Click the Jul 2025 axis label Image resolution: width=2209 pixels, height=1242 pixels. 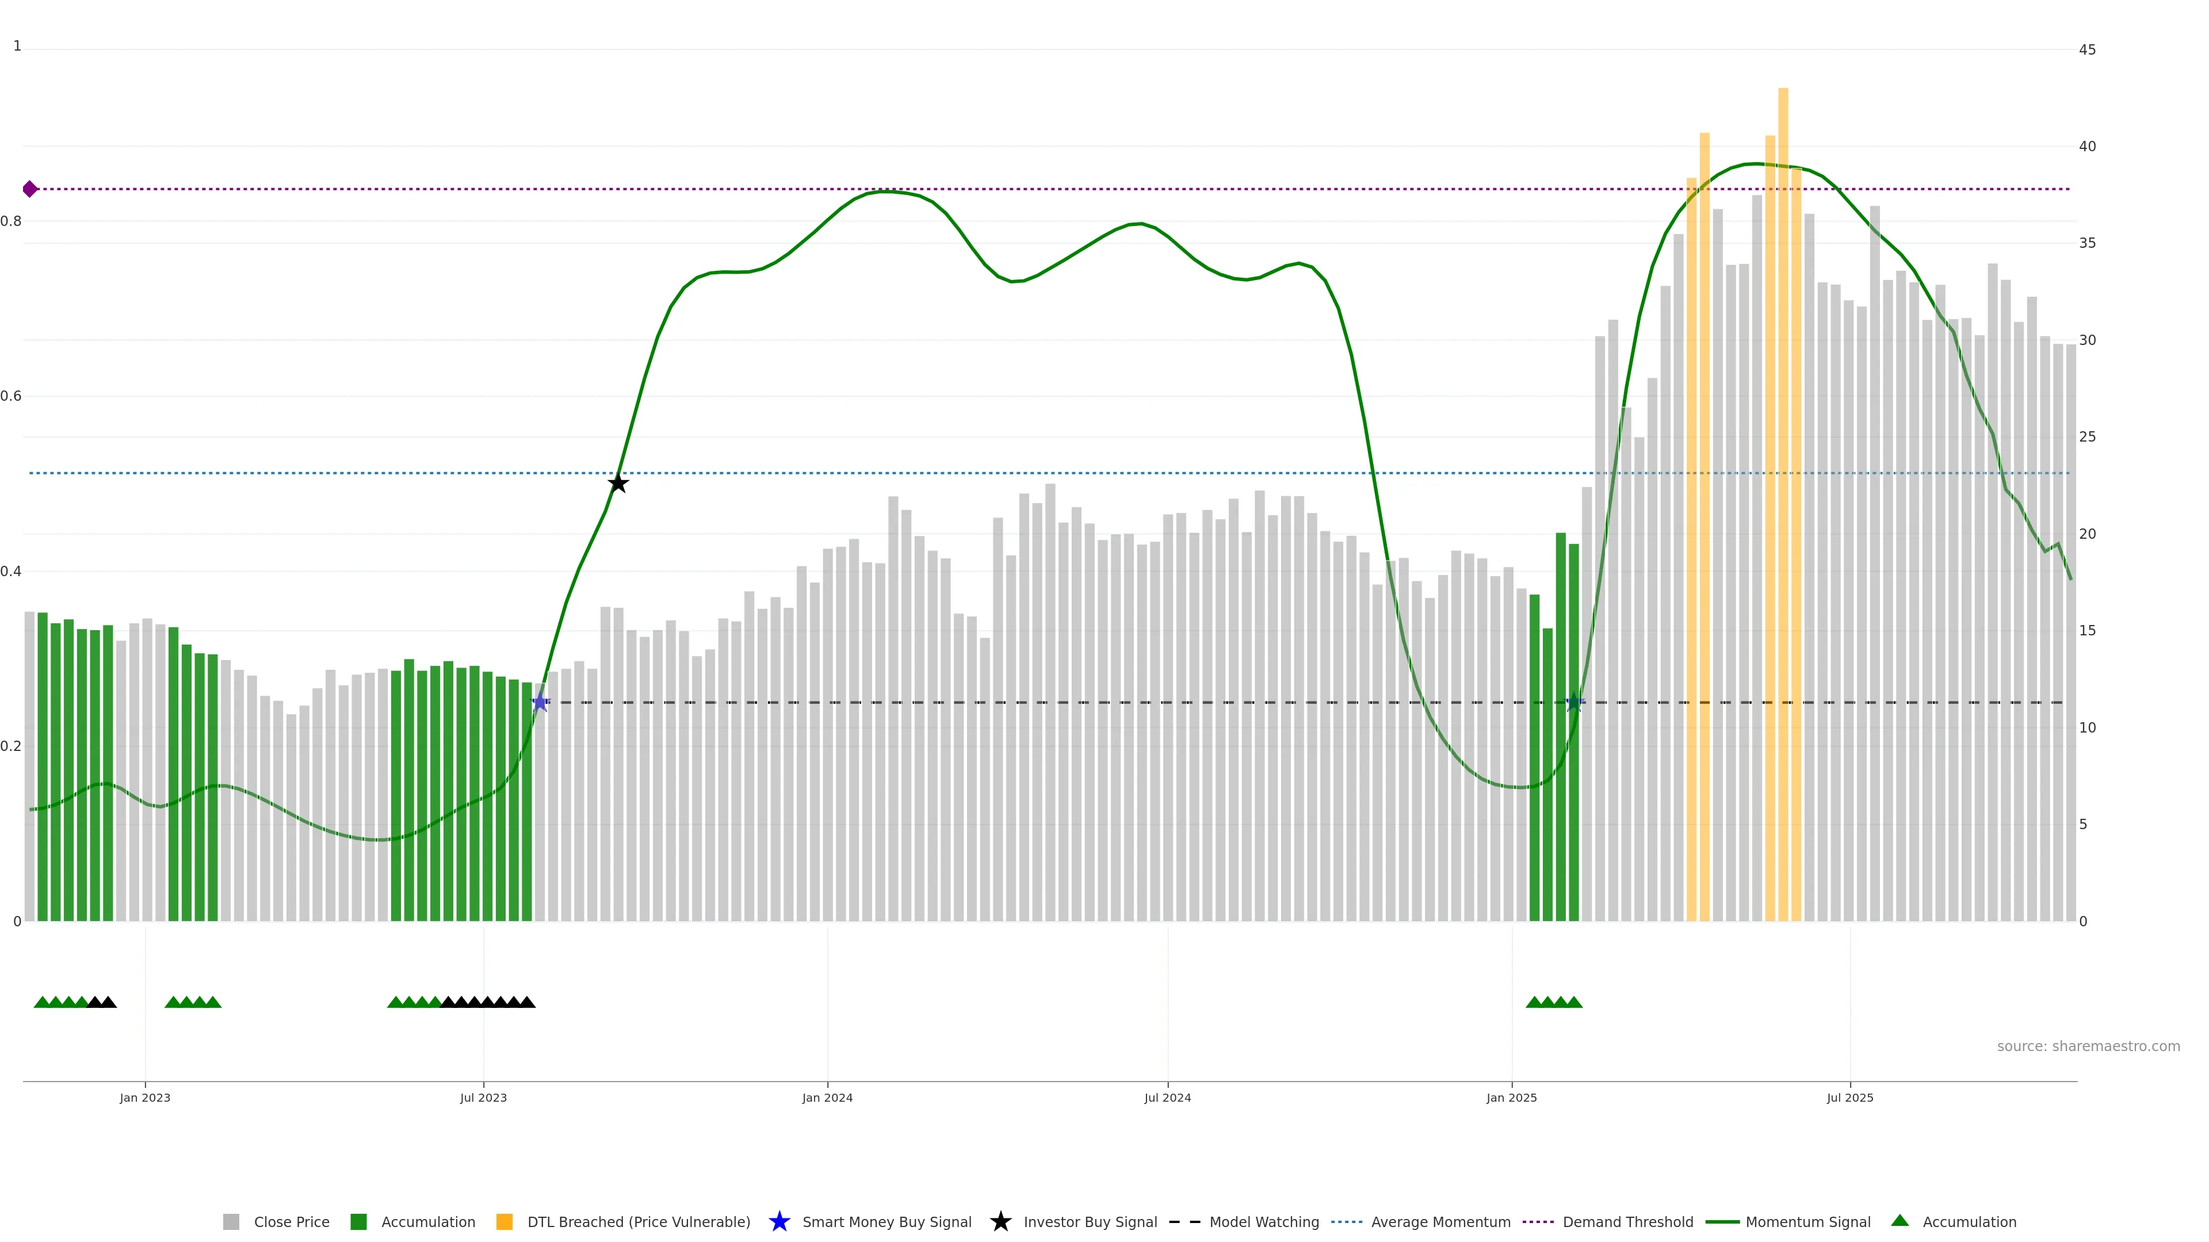tap(1849, 1097)
